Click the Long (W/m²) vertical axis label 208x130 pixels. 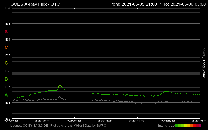tap(204, 70)
